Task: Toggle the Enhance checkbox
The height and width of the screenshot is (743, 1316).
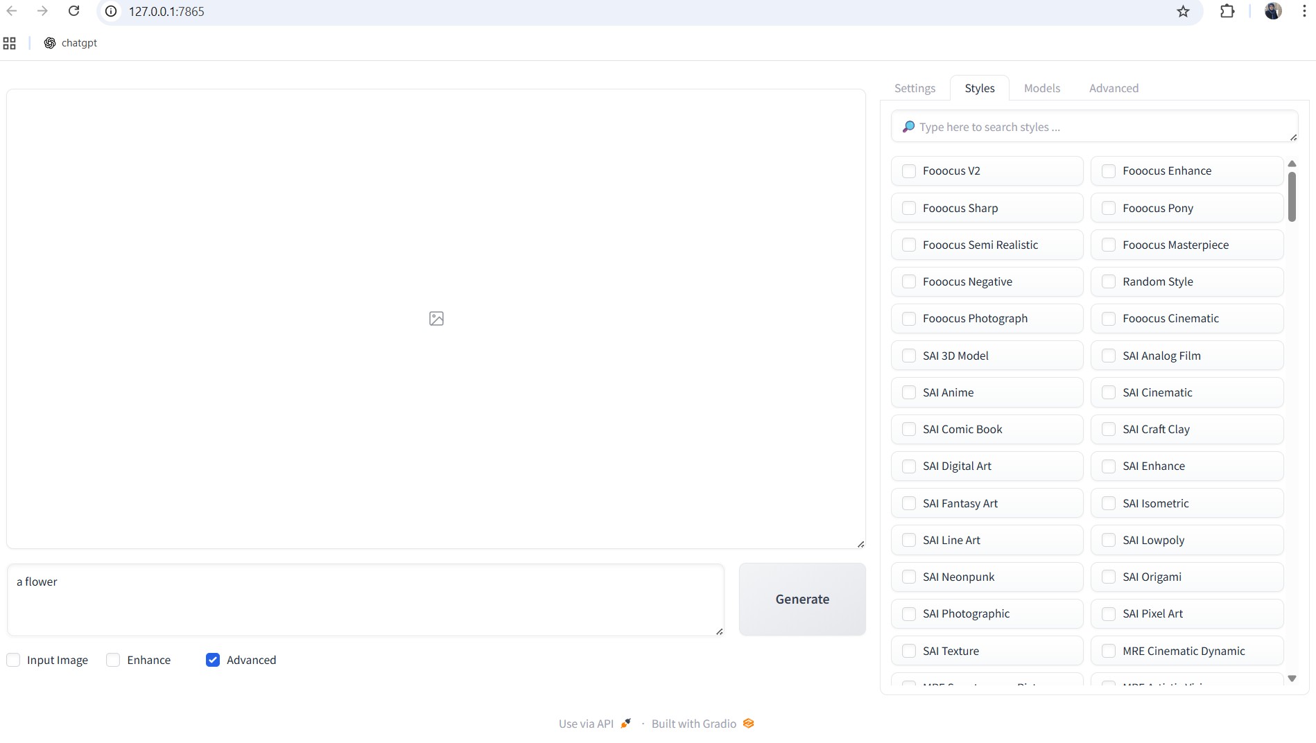Action: [113, 660]
